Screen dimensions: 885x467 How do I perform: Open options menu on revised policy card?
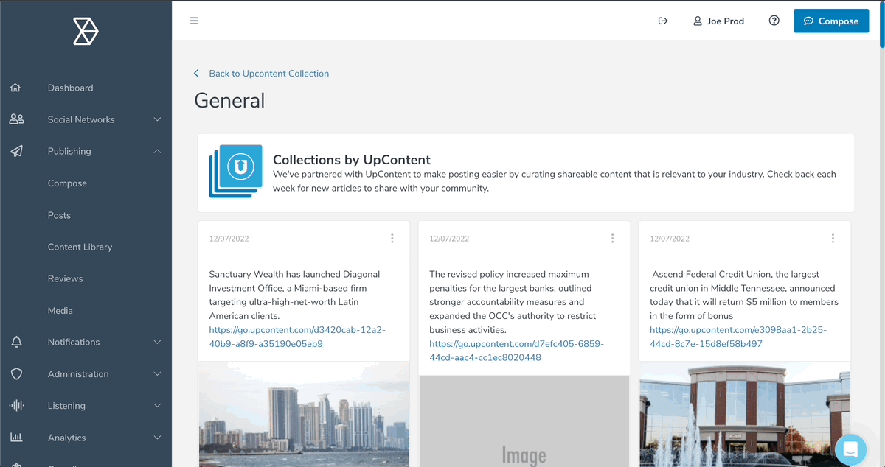612,238
